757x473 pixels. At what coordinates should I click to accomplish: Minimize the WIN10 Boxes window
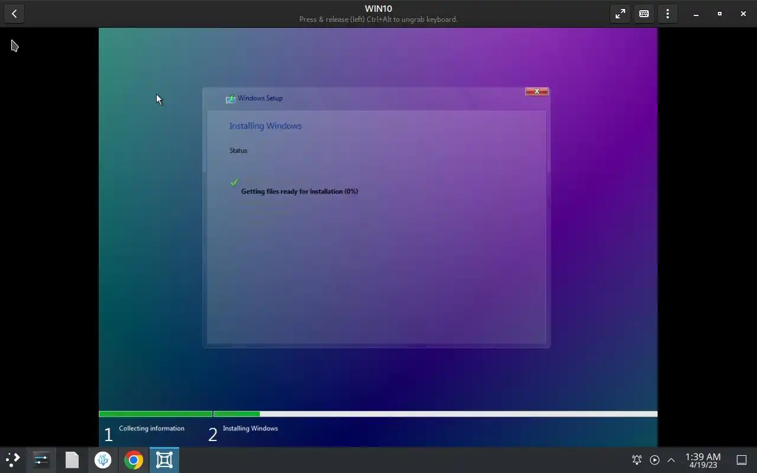pos(696,14)
